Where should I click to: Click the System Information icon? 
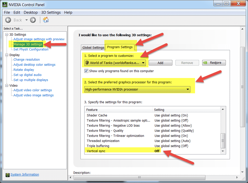(8, 175)
